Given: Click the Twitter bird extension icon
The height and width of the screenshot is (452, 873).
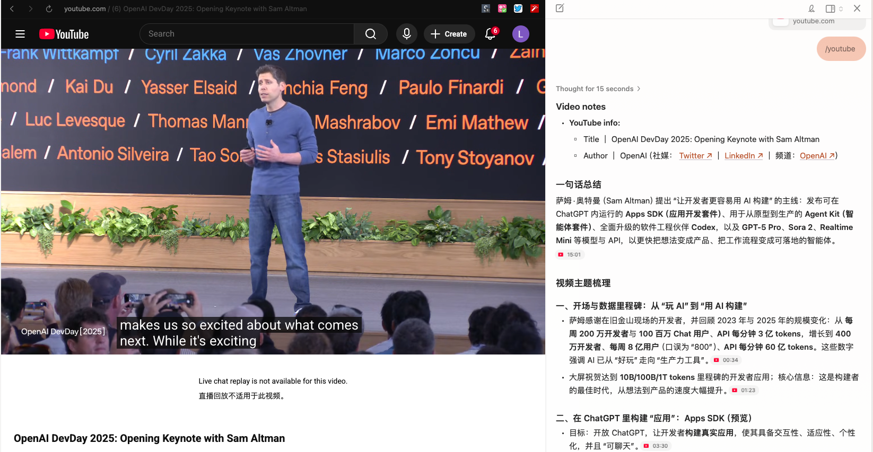Looking at the screenshot, I should (x=518, y=8).
